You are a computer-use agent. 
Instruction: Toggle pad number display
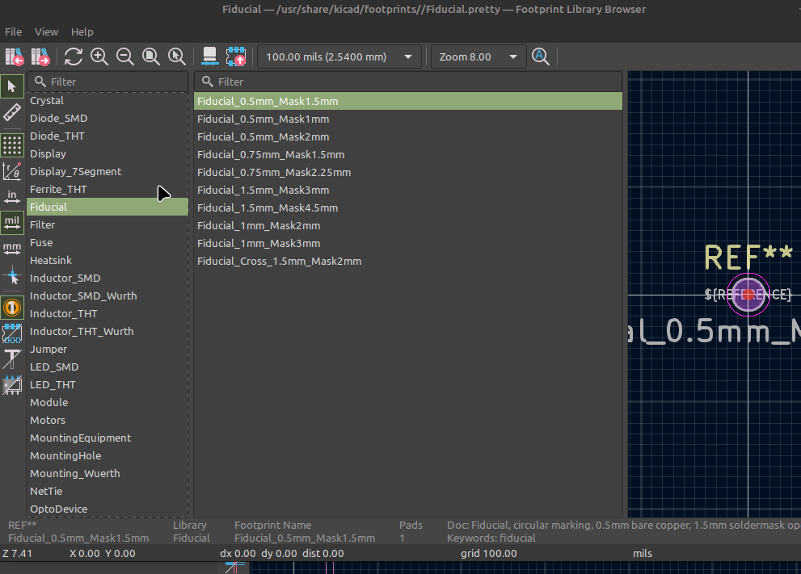pos(12,307)
